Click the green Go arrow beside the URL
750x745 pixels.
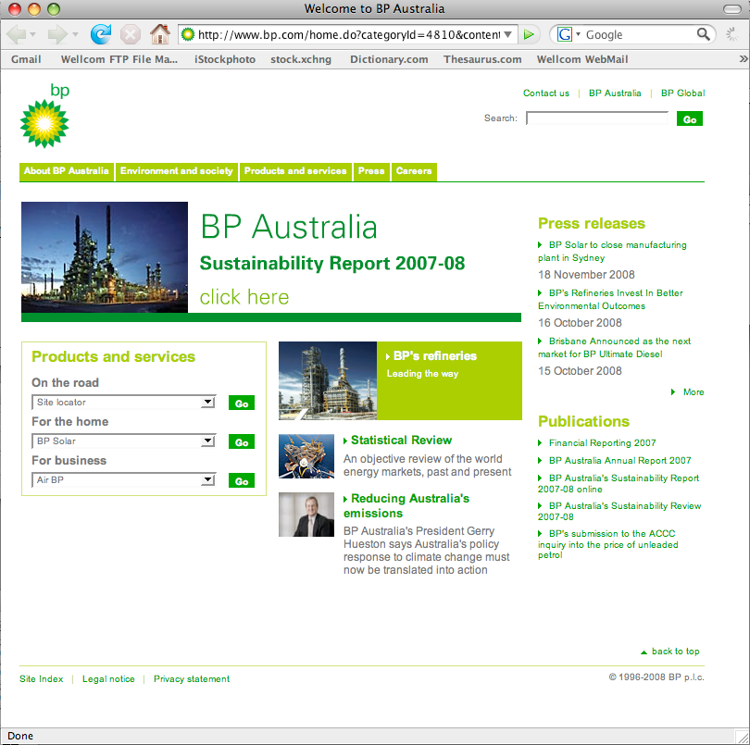(529, 34)
